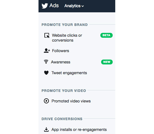This screenshot has width=154, height=134.
Task: Click the wifi-style Awareness icon
Action: coord(46,62)
